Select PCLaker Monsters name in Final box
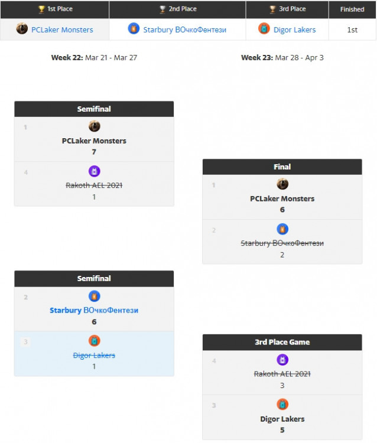This screenshot has height=443, width=377. [282, 198]
